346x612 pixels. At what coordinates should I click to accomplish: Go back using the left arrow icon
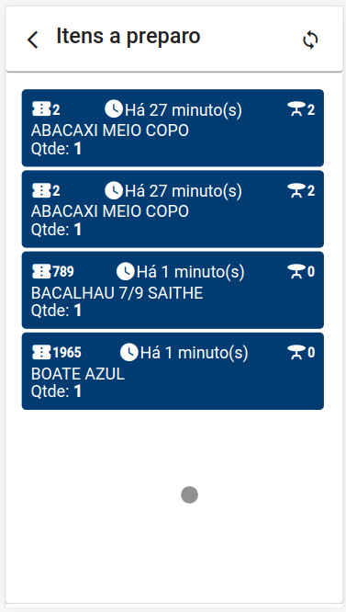(33, 40)
